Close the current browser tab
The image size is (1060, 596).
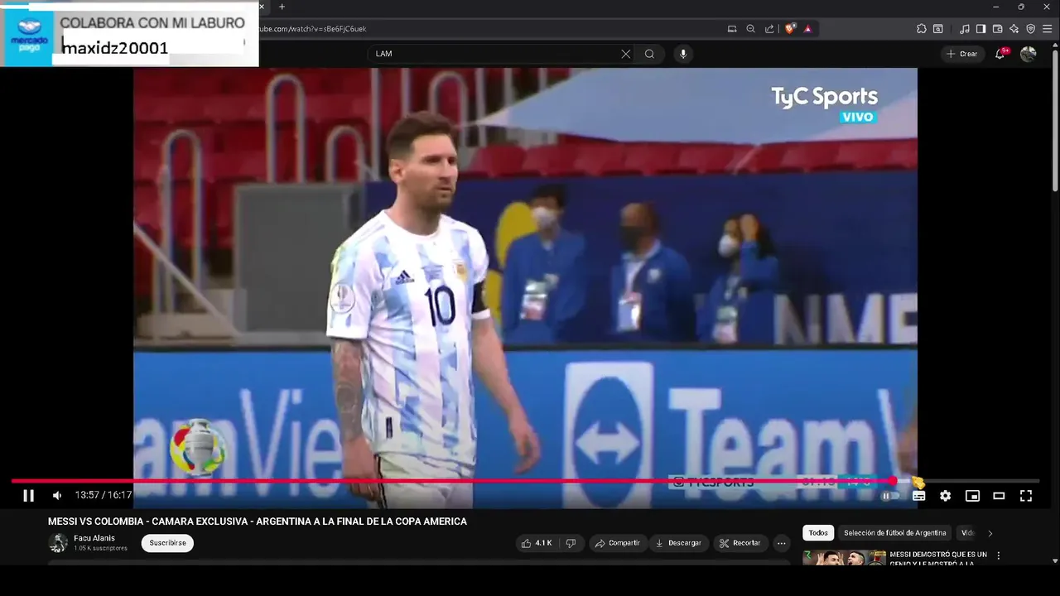coord(262,7)
